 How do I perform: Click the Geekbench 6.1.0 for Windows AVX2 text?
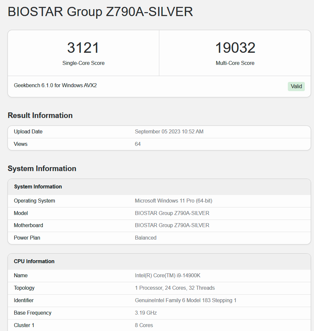(x=55, y=86)
